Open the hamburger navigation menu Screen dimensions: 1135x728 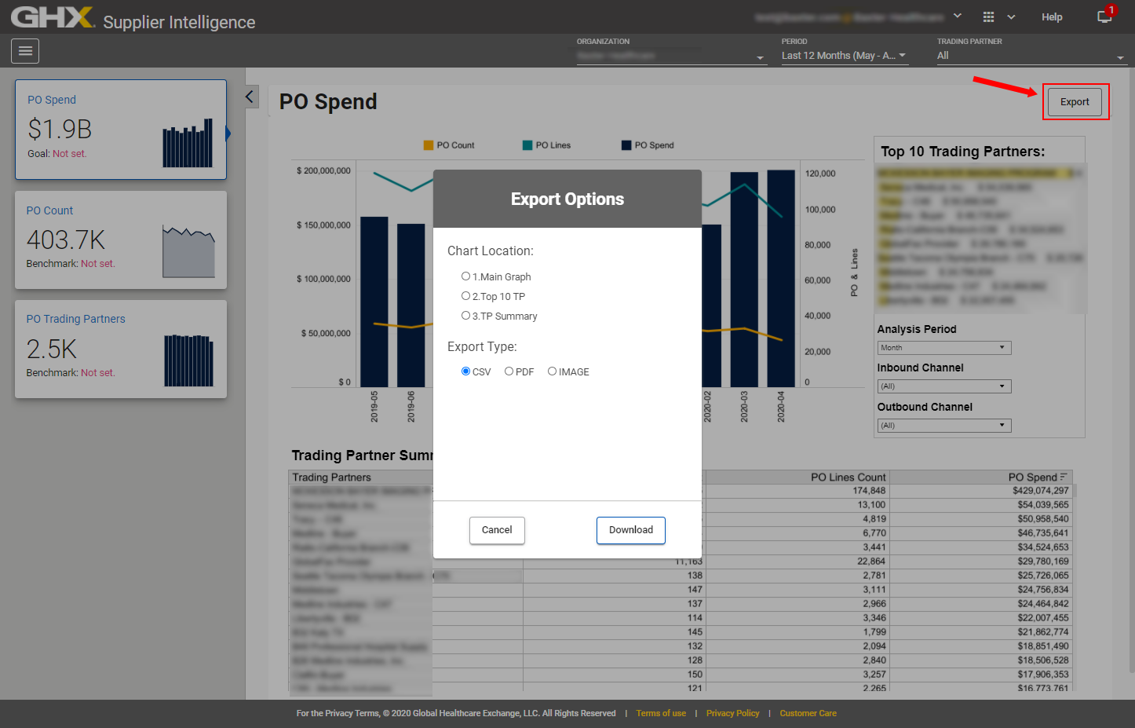click(24, 50)
